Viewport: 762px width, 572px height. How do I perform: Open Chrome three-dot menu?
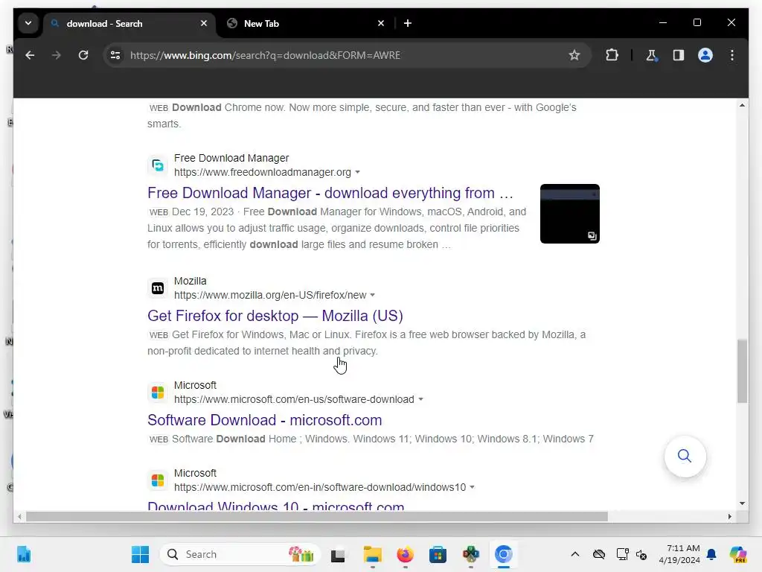tap(732, 55)
